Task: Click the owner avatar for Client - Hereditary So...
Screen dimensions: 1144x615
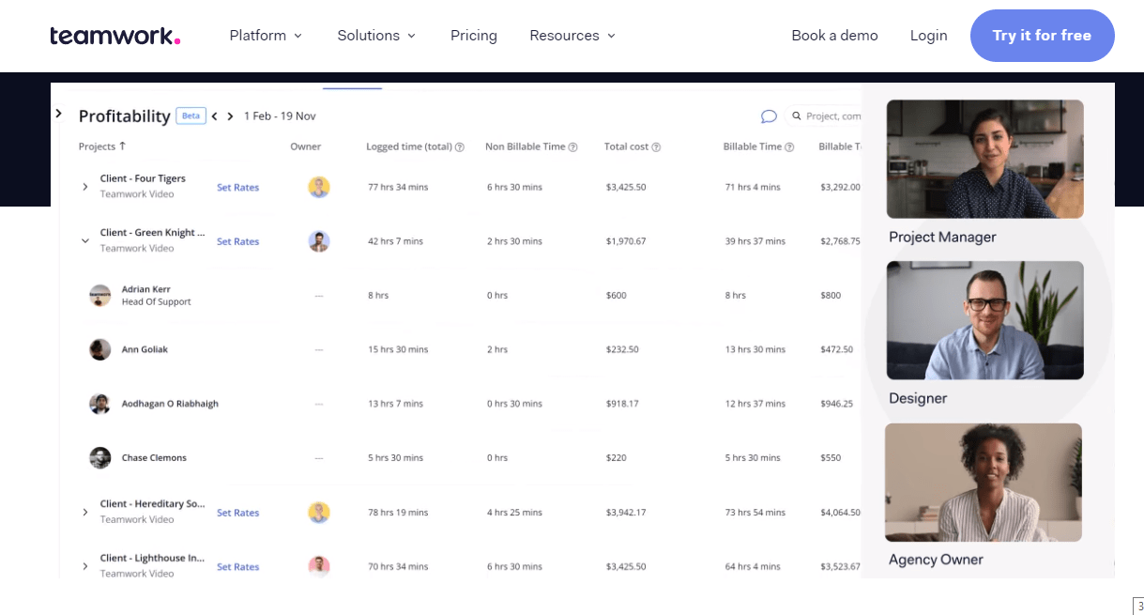Action: coord(319,513)
